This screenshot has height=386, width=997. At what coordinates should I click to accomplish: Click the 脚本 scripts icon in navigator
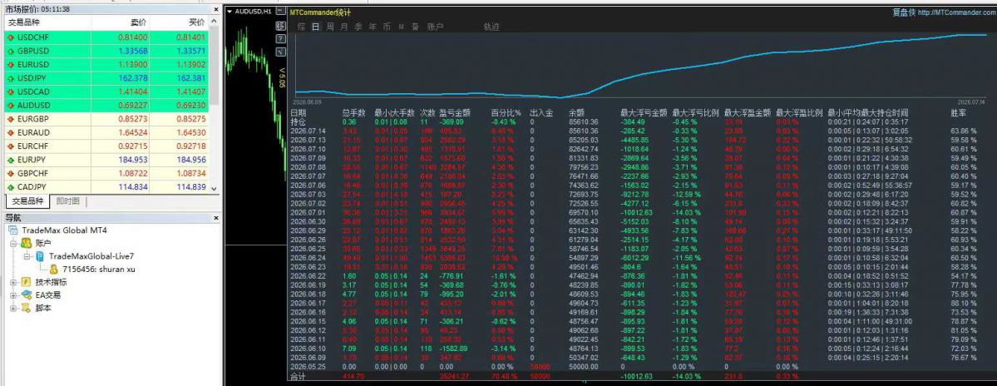[26, 309]
